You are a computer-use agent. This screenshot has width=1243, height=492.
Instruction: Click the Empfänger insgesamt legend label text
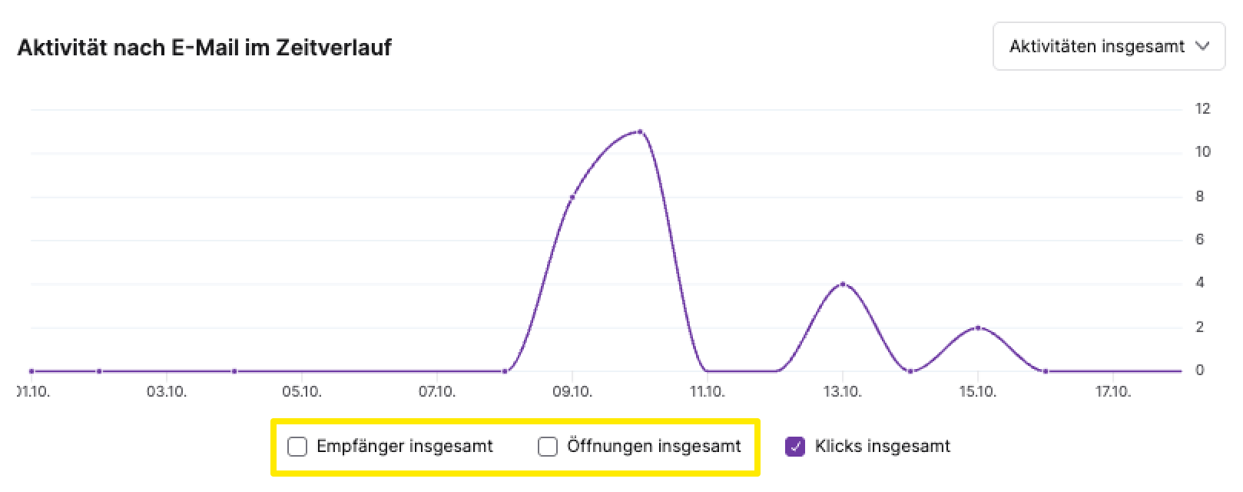coord(405,446)
